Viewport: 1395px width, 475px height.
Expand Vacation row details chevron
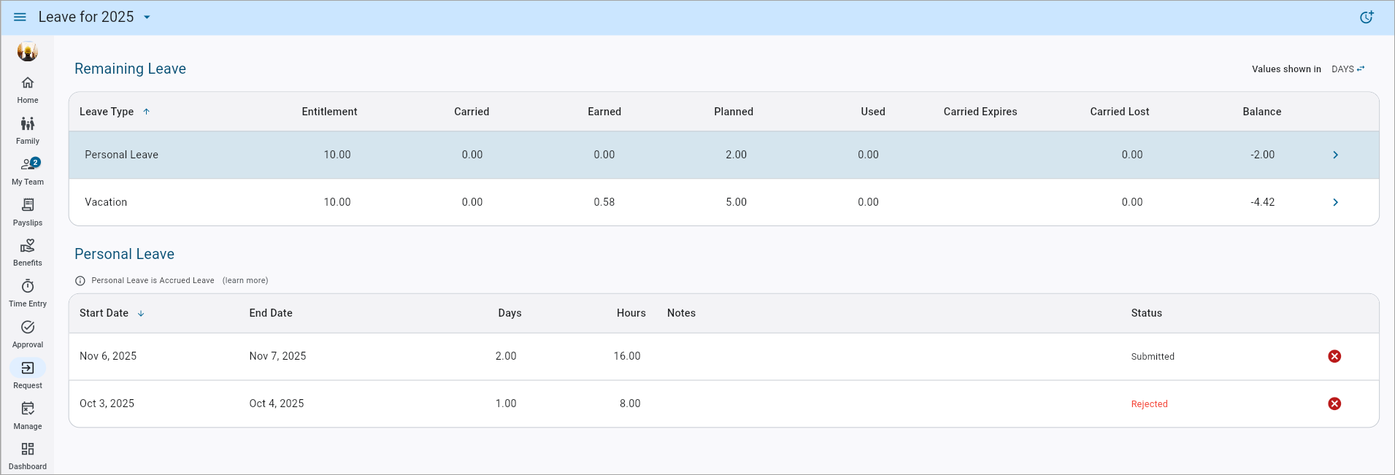(x=1335, y=202)
